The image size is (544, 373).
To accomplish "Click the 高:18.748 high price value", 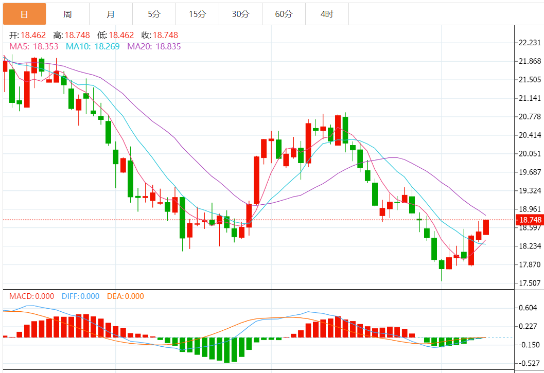I will coord(72,35).
